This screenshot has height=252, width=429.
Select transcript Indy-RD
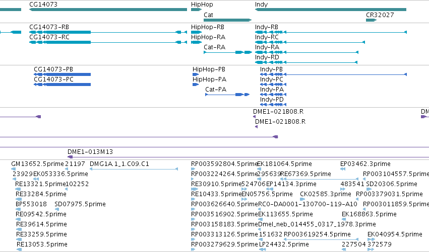coord(306,62)
